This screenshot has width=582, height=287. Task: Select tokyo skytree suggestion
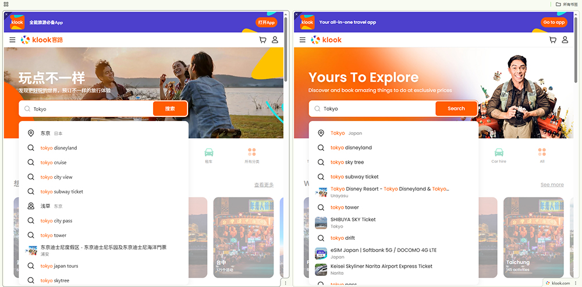point(104,281)
